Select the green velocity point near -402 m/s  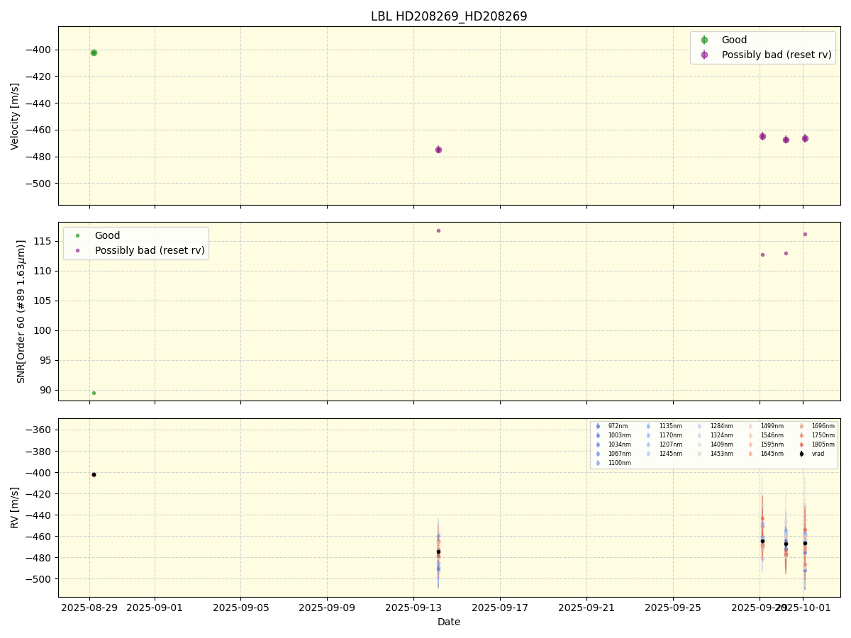(x=94, y=52)
